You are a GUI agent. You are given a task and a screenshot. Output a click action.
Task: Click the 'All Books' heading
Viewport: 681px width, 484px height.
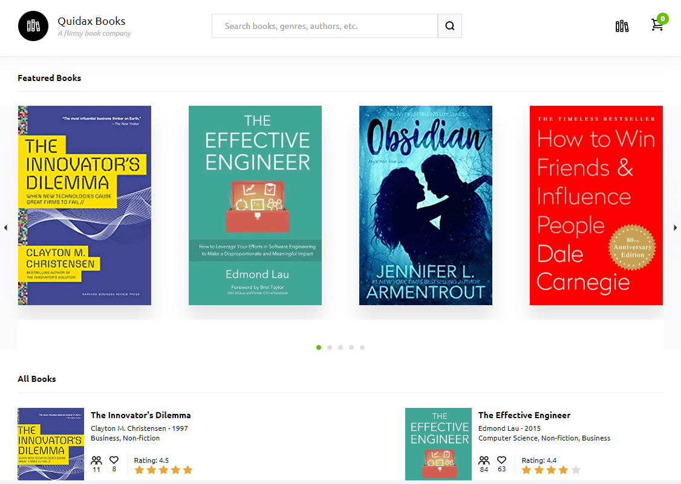pyautogui.click(x=37, y=379)
